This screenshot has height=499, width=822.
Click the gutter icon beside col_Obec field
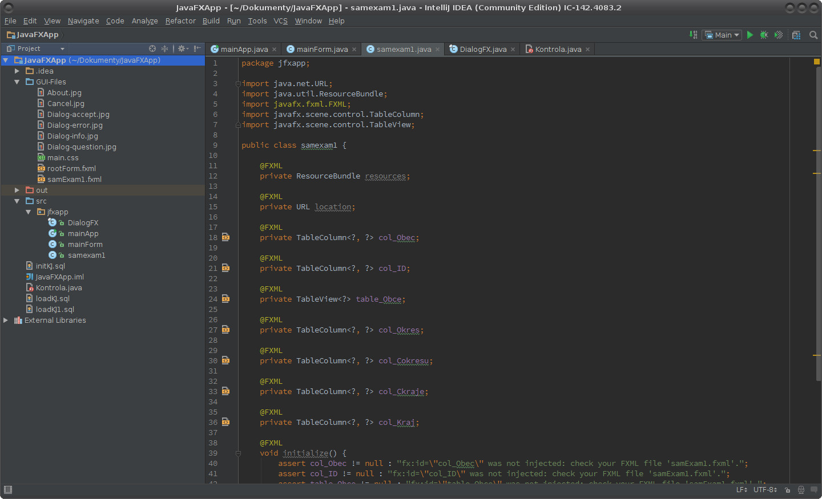[225, 237]
